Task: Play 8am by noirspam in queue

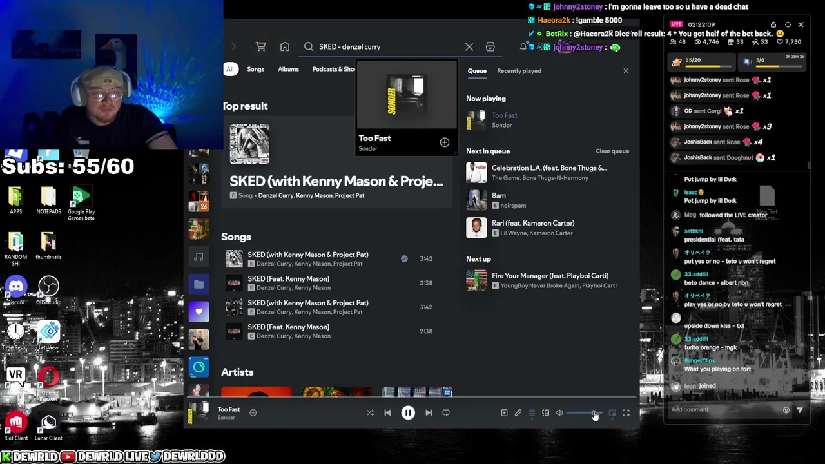Action: (548, 200)
